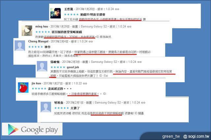The image size is (211, 140).
Task: Click the star rating on jin kun's review
Action: [39, 89]
